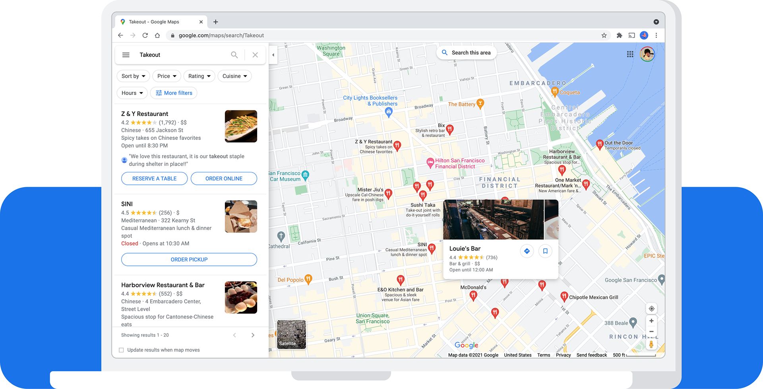Image resolution: width=763 pixels, height=389 pixels.
Task: Open Chrome profile dropdown at tab bar
Action: coord(656,22)
